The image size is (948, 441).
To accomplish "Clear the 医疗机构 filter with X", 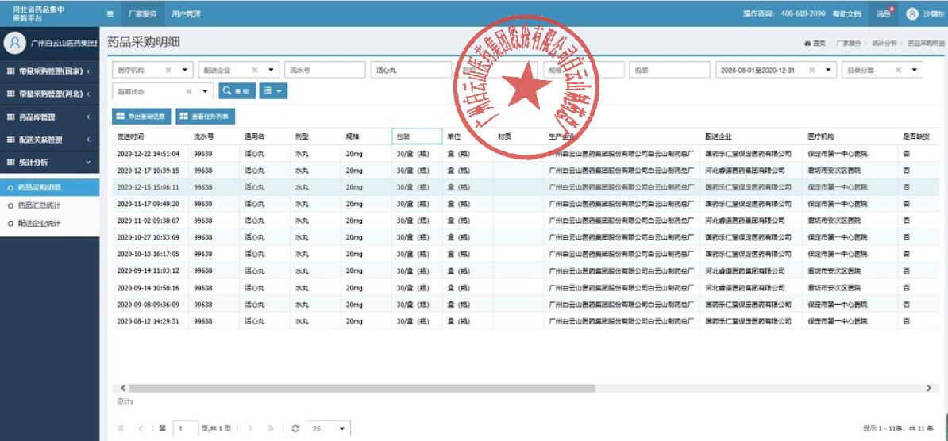I will 168,70.
